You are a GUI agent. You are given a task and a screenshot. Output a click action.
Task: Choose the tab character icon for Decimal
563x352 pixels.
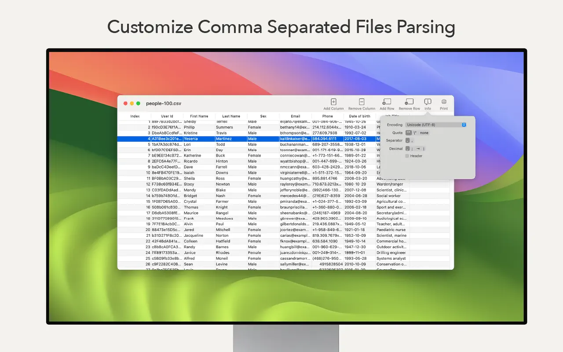(418, 148)
